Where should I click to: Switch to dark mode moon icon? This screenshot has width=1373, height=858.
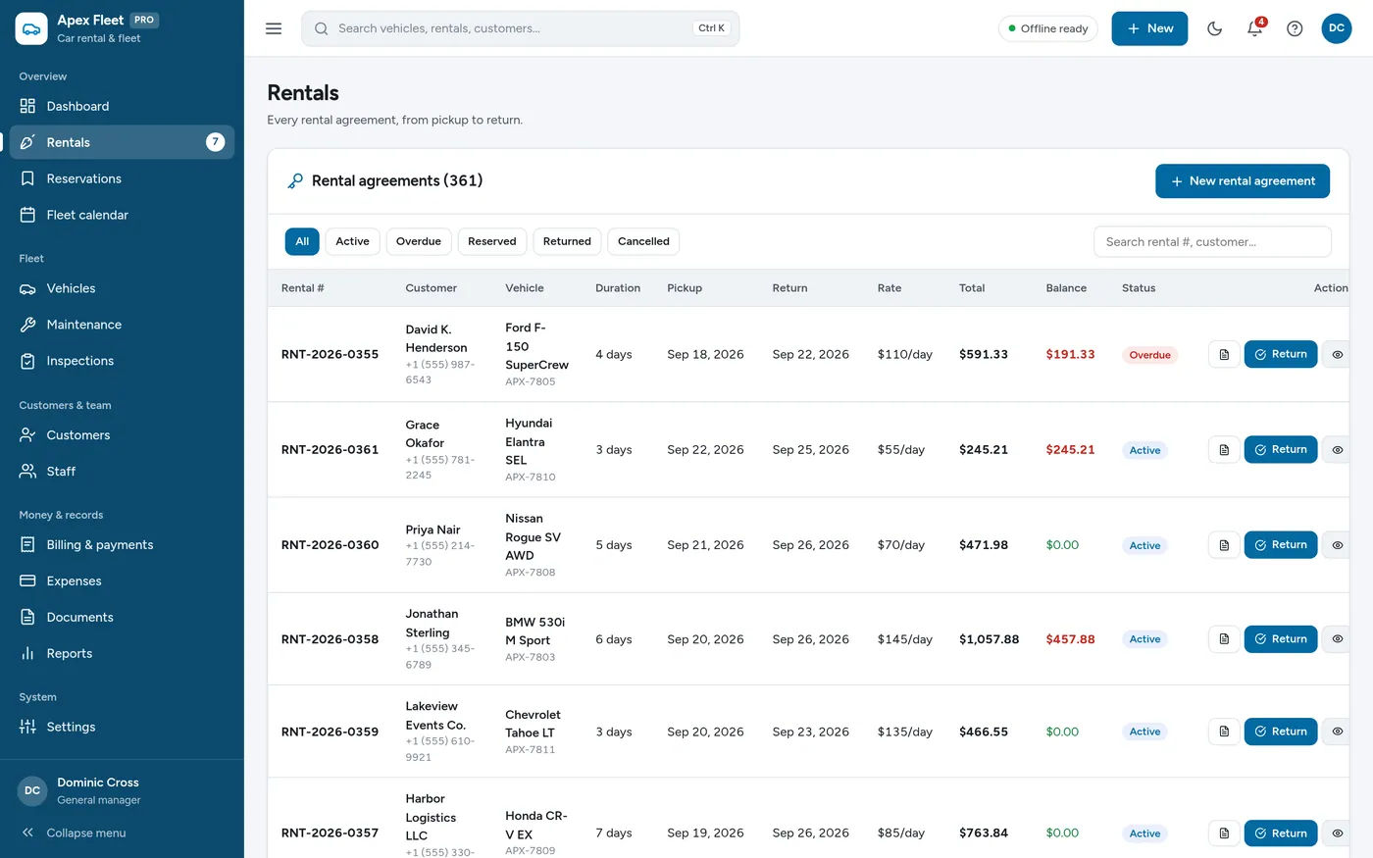tap(1214, 28)
